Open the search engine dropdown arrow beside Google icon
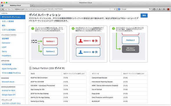 tap(121, 9)
